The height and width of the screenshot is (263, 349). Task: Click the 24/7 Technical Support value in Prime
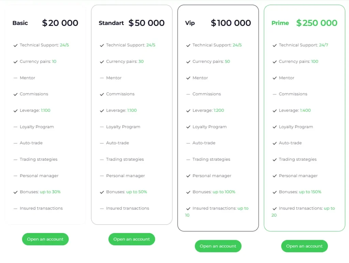click(323, 45)
